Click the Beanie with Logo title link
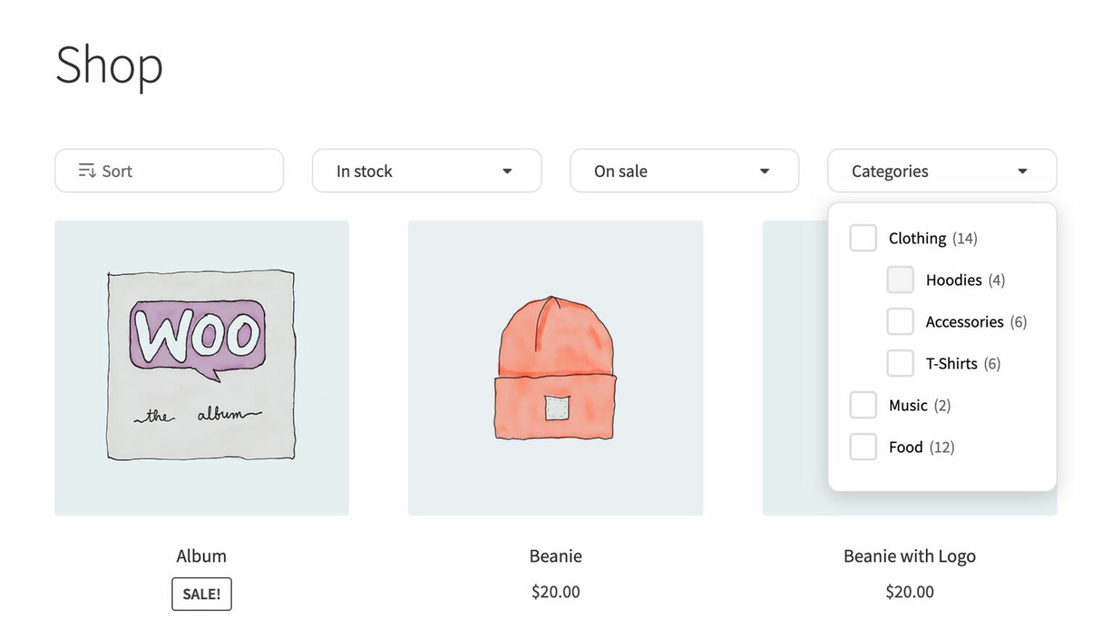The height and width of the screenshot is (619, 1112). point(909,556)
